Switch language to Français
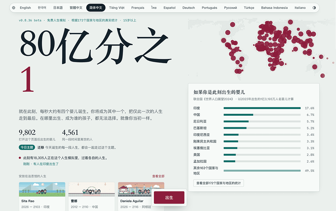 [x=138, y=8]
